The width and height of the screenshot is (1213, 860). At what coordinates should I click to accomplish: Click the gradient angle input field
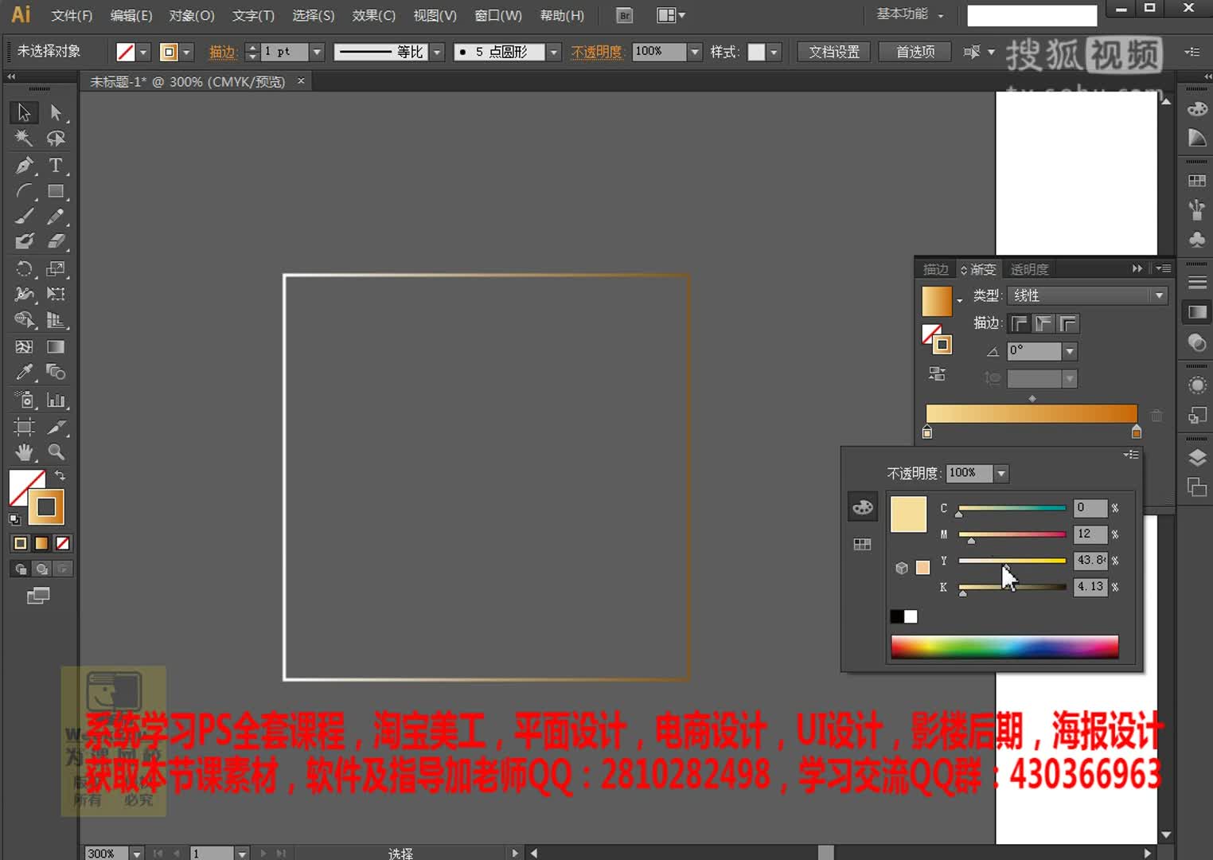(1035, 351)
